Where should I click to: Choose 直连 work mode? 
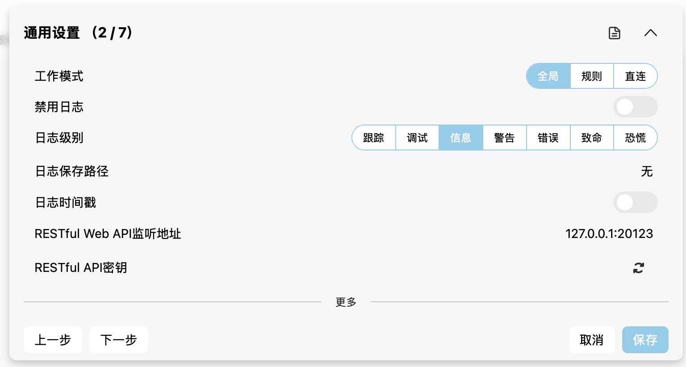click(635, 76)
